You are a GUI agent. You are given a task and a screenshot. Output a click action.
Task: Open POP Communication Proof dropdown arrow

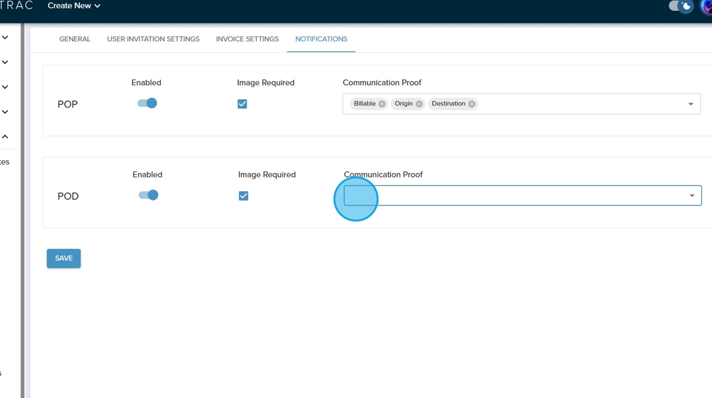pos(690,104)
